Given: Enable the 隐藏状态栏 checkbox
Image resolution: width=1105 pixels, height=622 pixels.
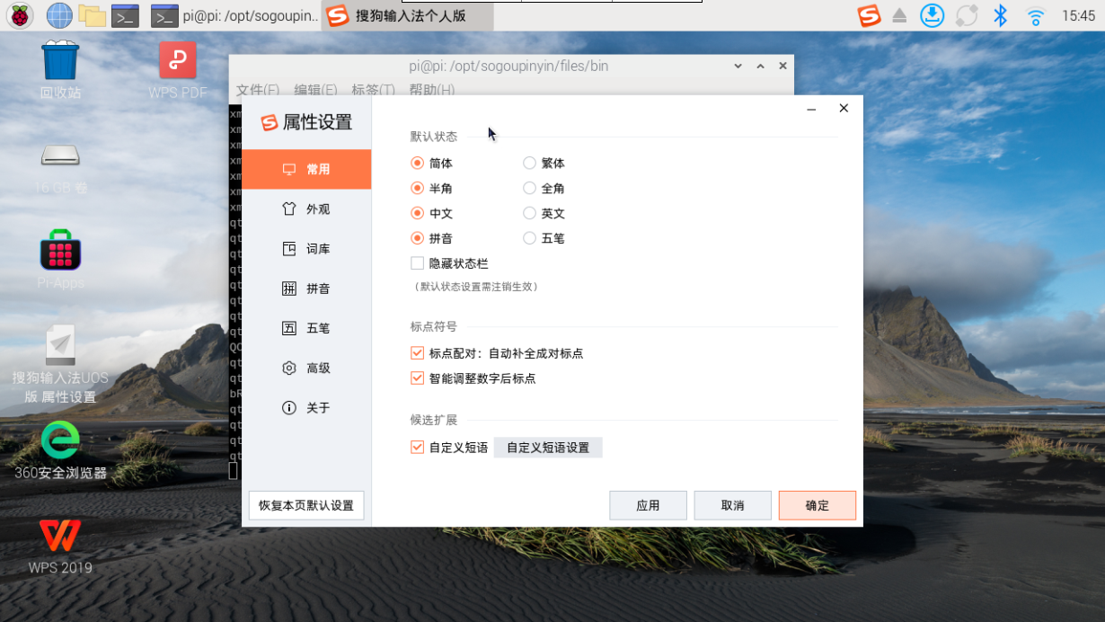Looking at the screenshot, I should [417, 262].
